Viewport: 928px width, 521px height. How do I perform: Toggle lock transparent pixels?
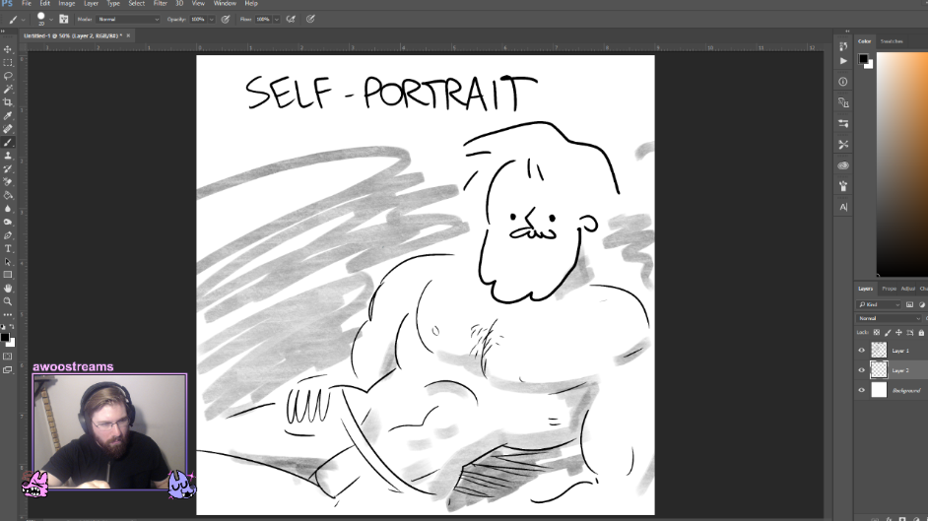point(877,332)
